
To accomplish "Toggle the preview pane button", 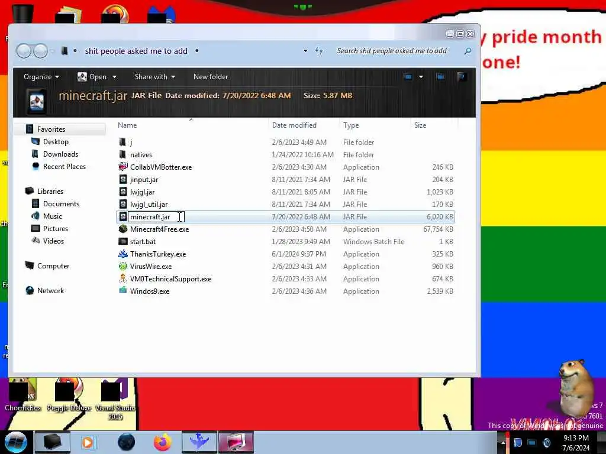I will coord(440,76).
